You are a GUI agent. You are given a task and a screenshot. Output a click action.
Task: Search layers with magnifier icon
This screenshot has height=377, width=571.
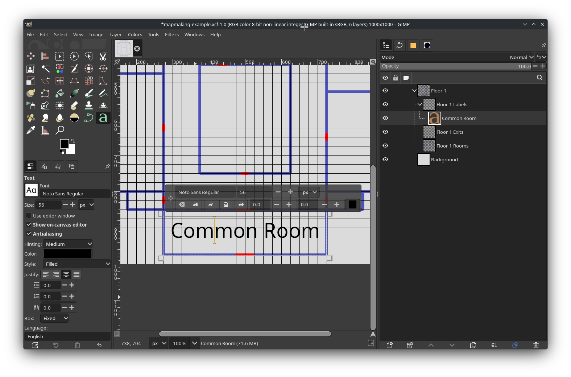[539, 78]
